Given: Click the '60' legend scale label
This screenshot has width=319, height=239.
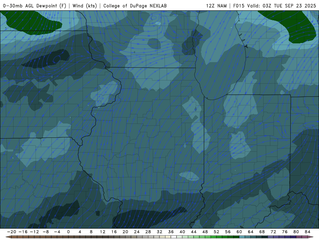Looking at the screenshot, I should (239, 232).
